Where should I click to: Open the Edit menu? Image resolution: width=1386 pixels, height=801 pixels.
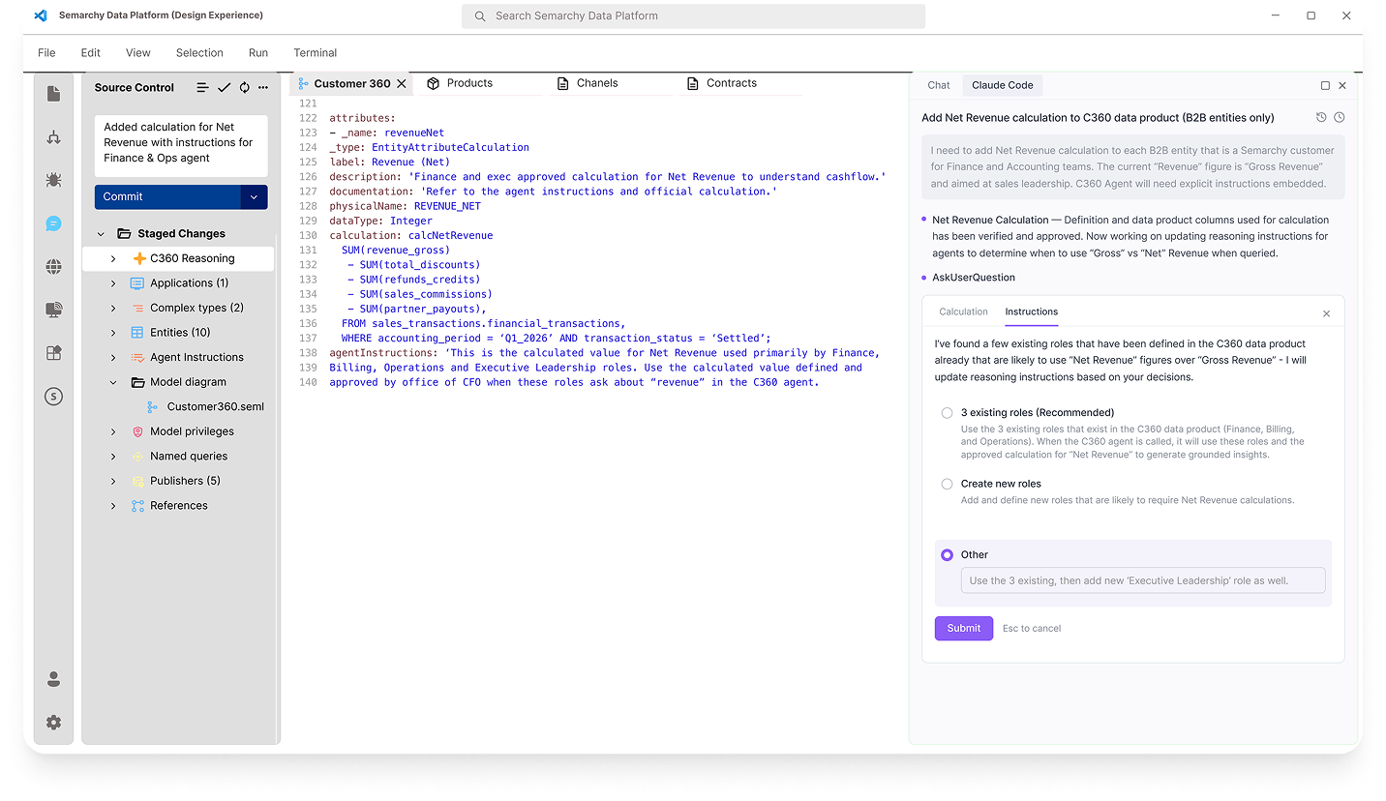point(91,53)
